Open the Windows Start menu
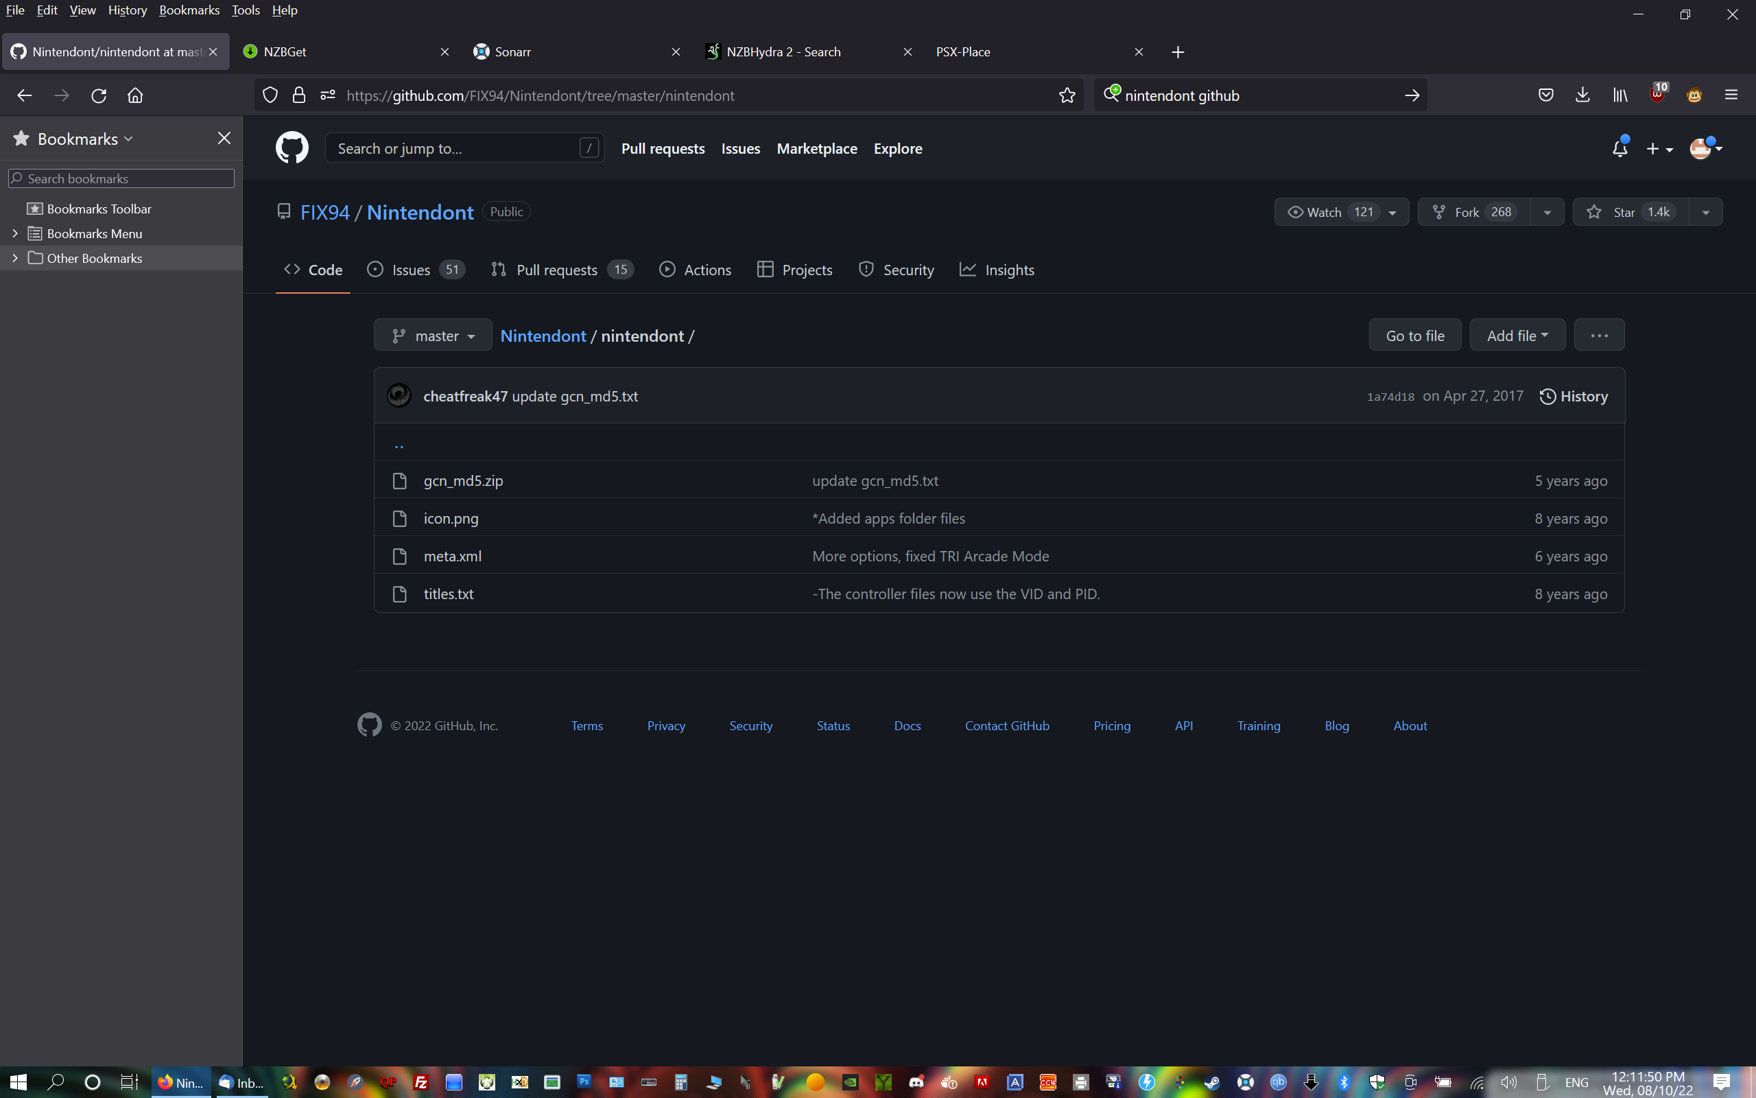 [18, 1082]
